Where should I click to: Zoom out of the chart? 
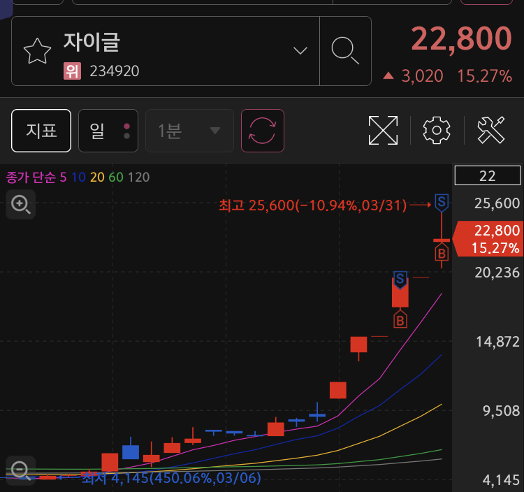pos(21,470)
